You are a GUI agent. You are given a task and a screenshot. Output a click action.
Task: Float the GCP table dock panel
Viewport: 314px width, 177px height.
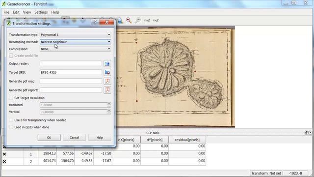pyautogui.click(x=306, y=132)
